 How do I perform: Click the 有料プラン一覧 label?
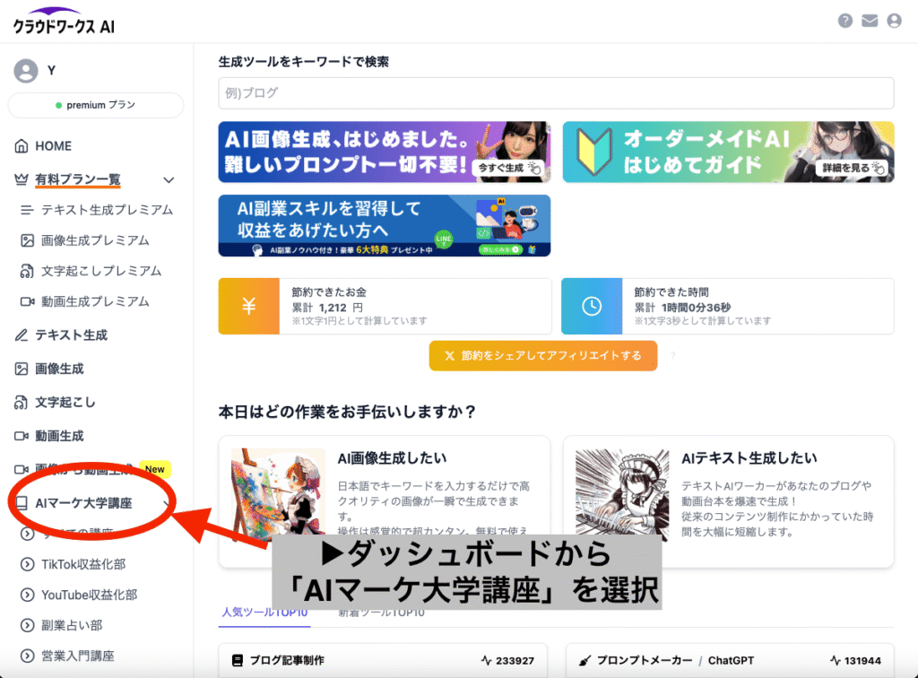tap(77, 179)
